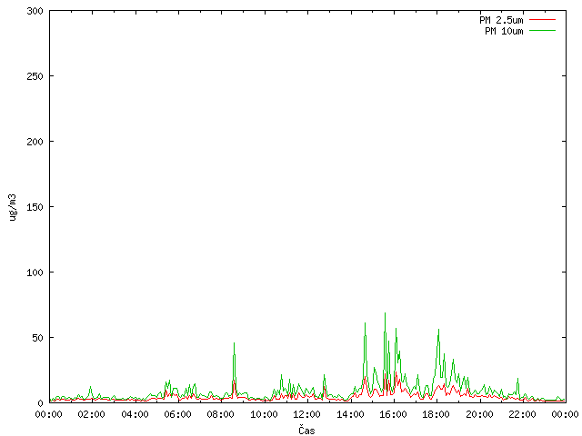Click the Čas x-axis title
Image resolution: width=582 pixels, height=436 pixels.
click(x=306, y=430)
